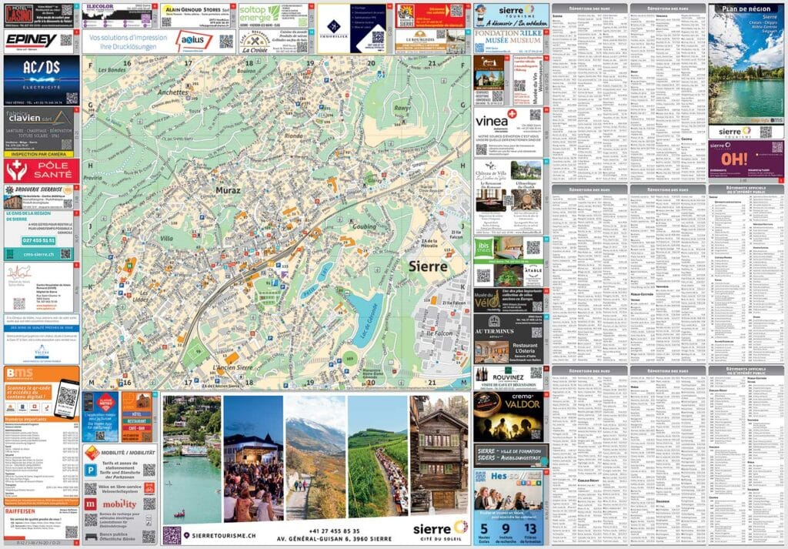
Task: Click the ibis styles logo
Action: (483, 246)
